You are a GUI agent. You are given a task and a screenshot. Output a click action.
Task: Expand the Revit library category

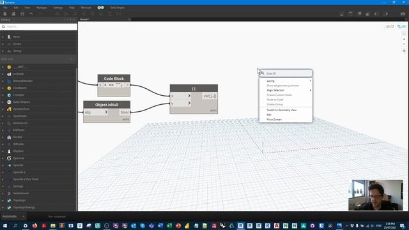pyautogui.click(x=3, y=37)
